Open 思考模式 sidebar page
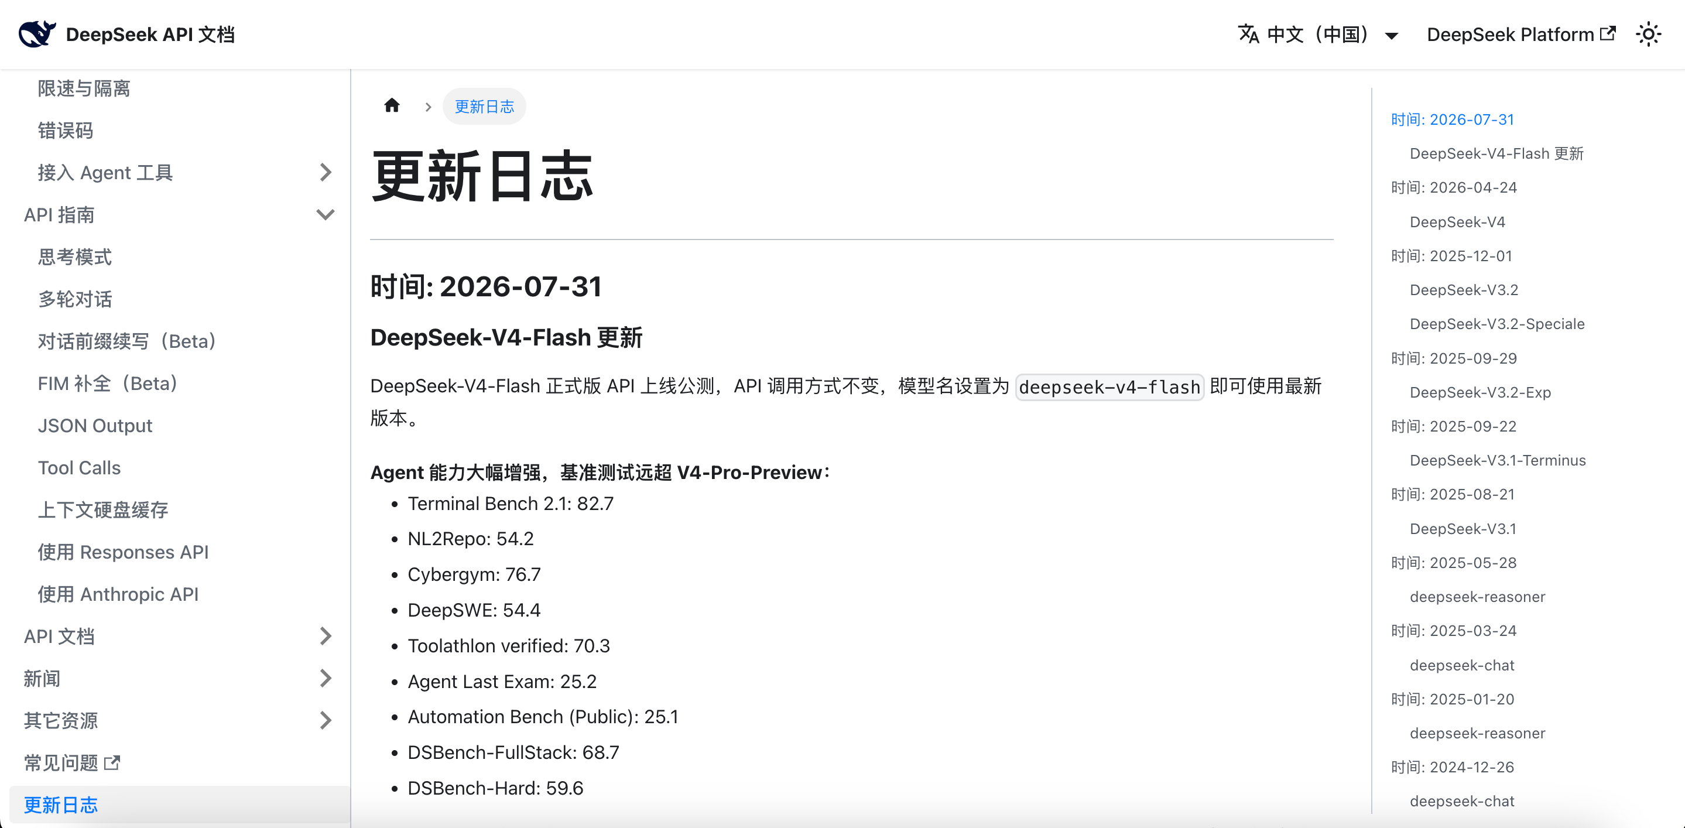1685x828 pixels. click(x=74, y=257)
